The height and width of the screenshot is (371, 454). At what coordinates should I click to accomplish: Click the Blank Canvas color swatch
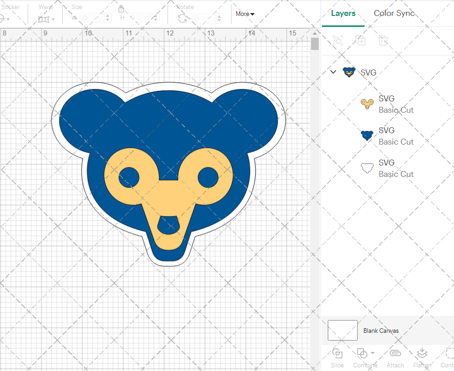342,331
